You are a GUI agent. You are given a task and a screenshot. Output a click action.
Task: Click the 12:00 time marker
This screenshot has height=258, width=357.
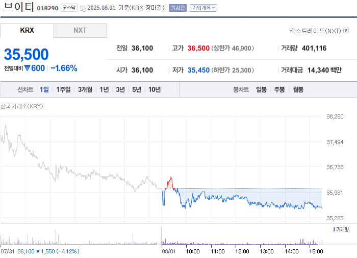pyautogui.click(x=242, y=251)
